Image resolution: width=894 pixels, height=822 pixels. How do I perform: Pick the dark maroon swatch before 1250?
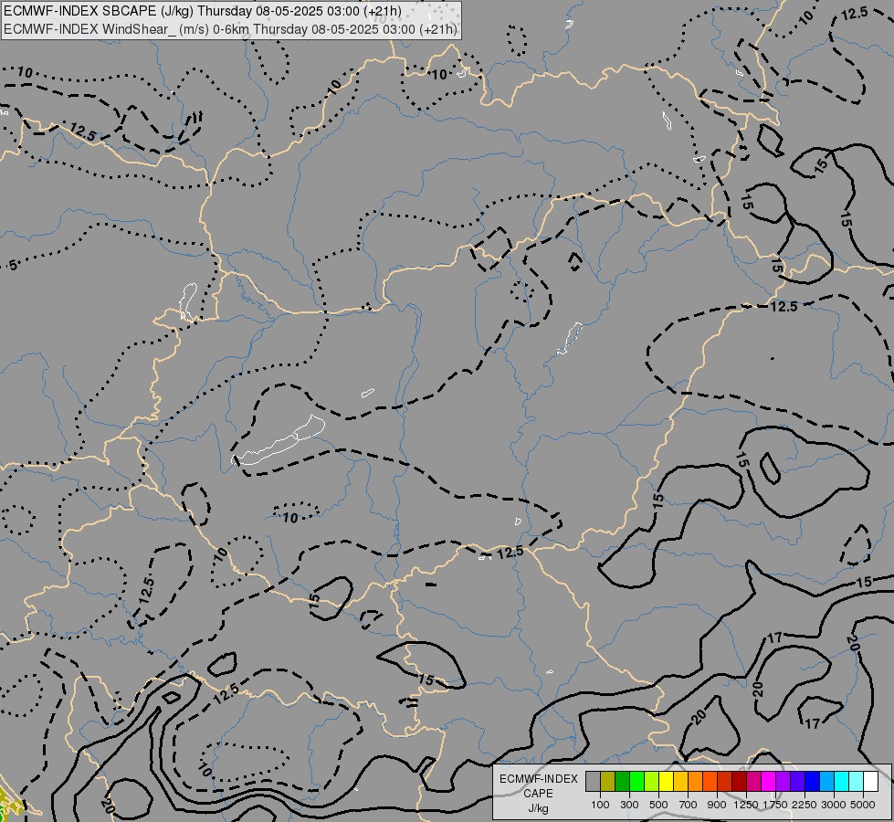pyautogui.click(x=740, y=782)
